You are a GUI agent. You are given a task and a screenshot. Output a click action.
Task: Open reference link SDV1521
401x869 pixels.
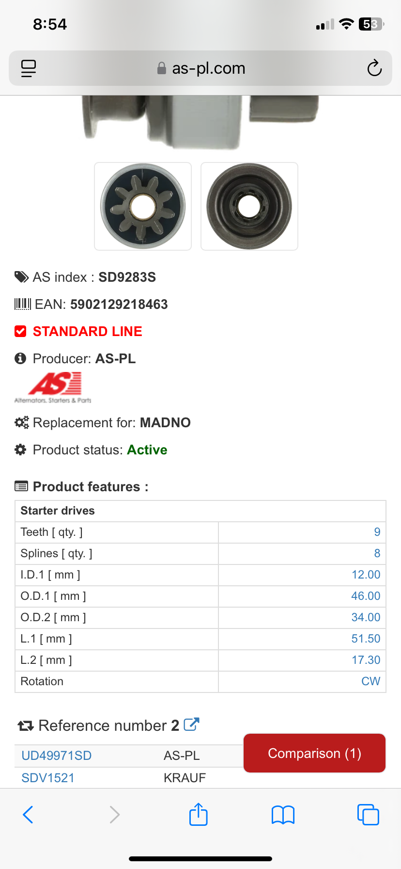[x=48, y=778]
